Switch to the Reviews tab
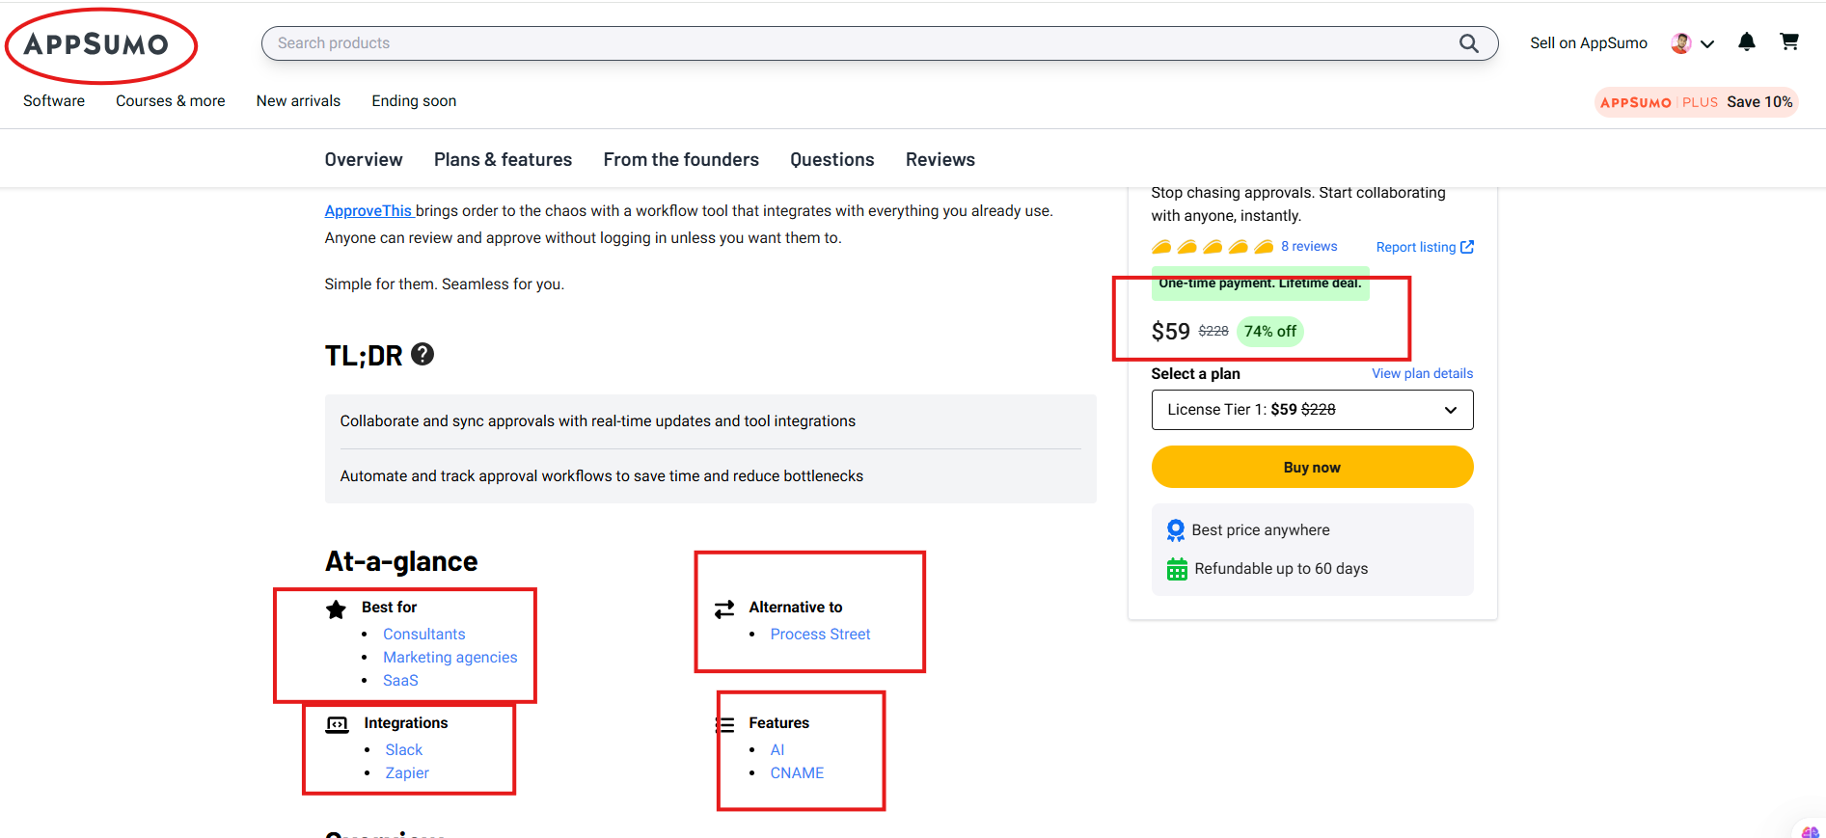1826x838 pixels. (x=940, y=160)
